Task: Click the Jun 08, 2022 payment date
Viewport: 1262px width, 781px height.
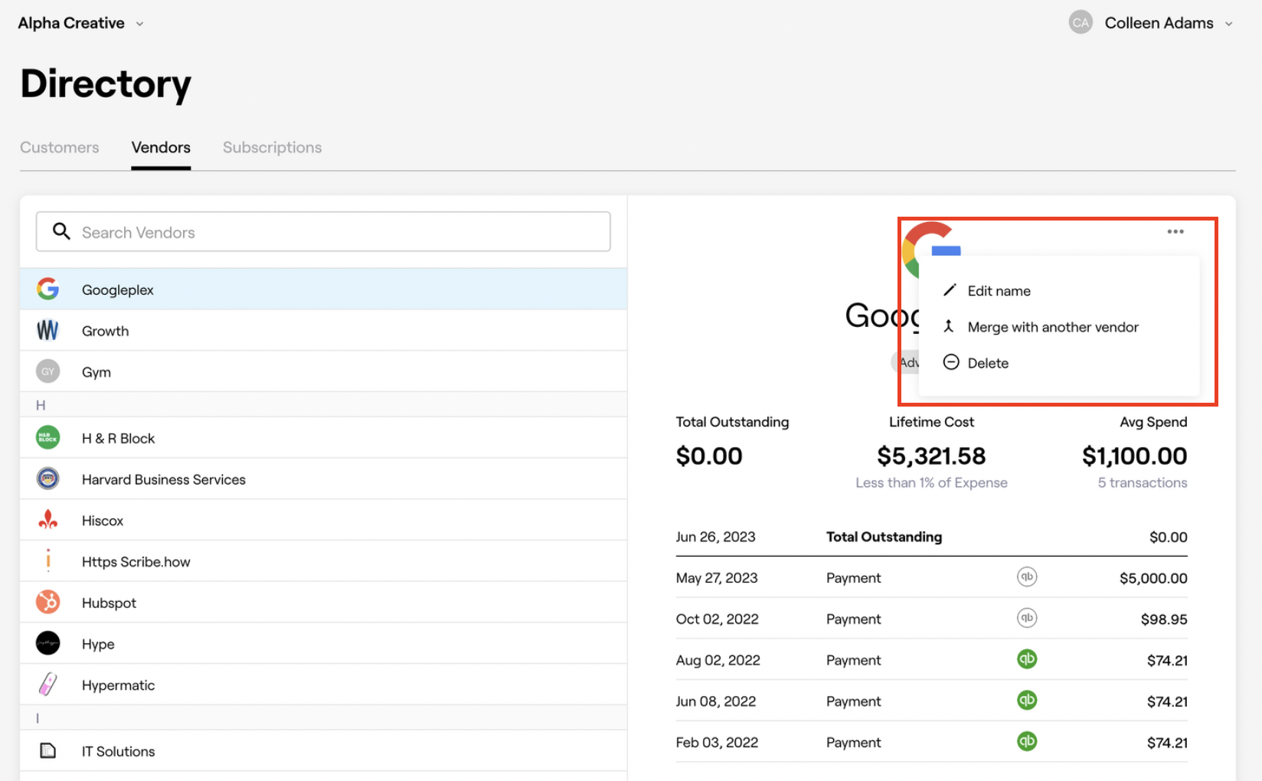Action: (x=715, y=701)
